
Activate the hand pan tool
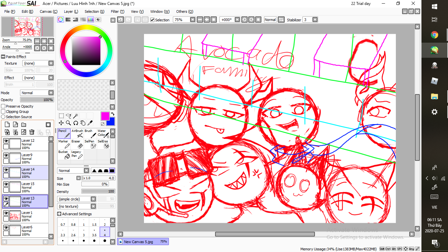[83, 123]
